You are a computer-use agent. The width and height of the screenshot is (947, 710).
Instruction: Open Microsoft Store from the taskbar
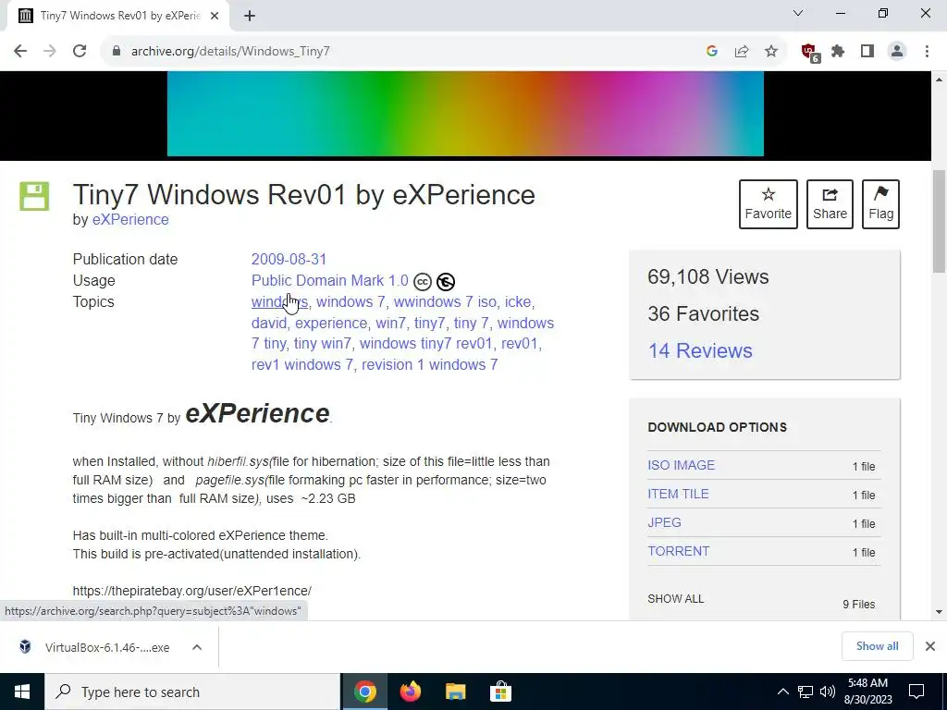pos(500,692)
